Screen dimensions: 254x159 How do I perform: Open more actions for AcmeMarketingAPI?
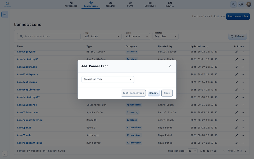point(243,97)
